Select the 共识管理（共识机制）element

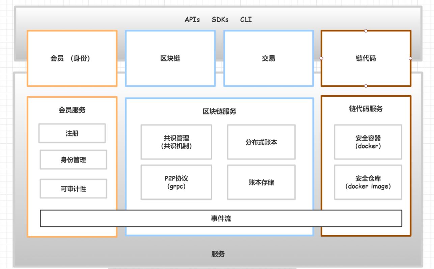click(x=176, y=142)
